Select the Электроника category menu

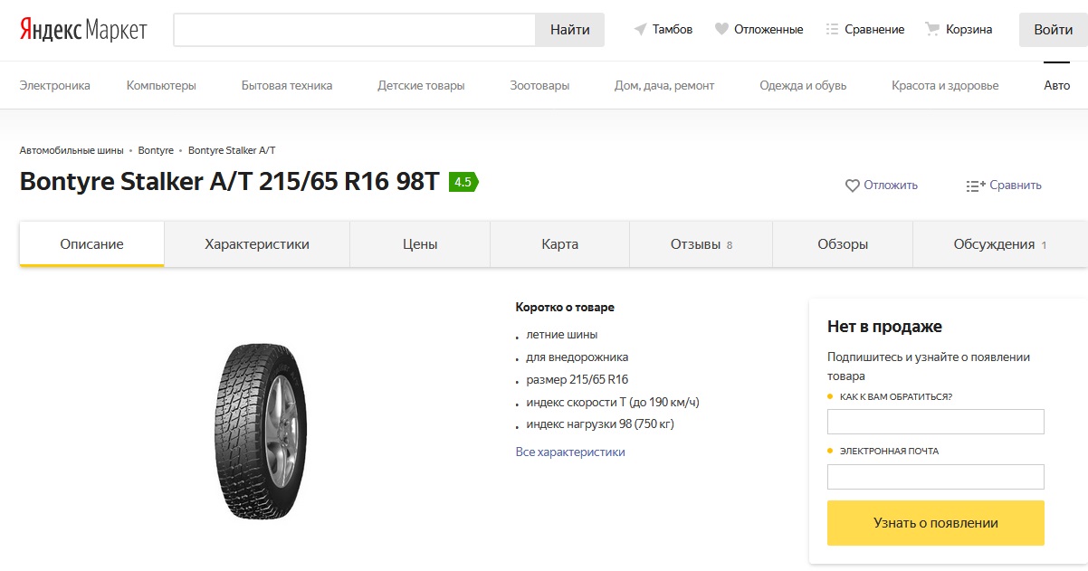tap(55, 86)
